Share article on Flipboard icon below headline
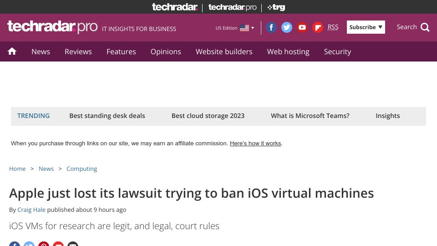The width and height of the screenshot is (437, 246). click(58, 244)
